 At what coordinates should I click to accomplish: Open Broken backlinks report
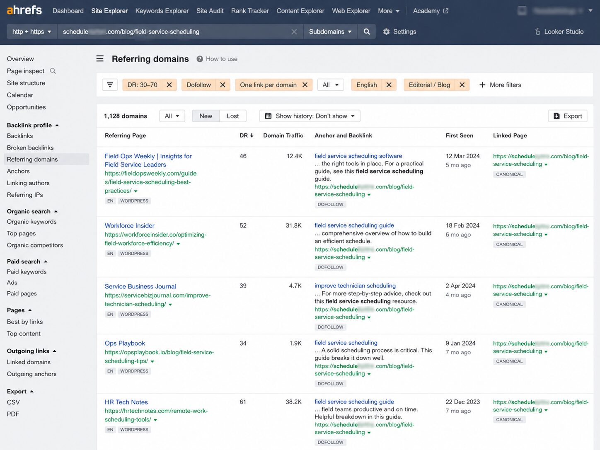click(x=30, y=148)
